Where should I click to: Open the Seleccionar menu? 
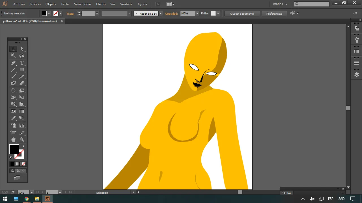[83, 4]
